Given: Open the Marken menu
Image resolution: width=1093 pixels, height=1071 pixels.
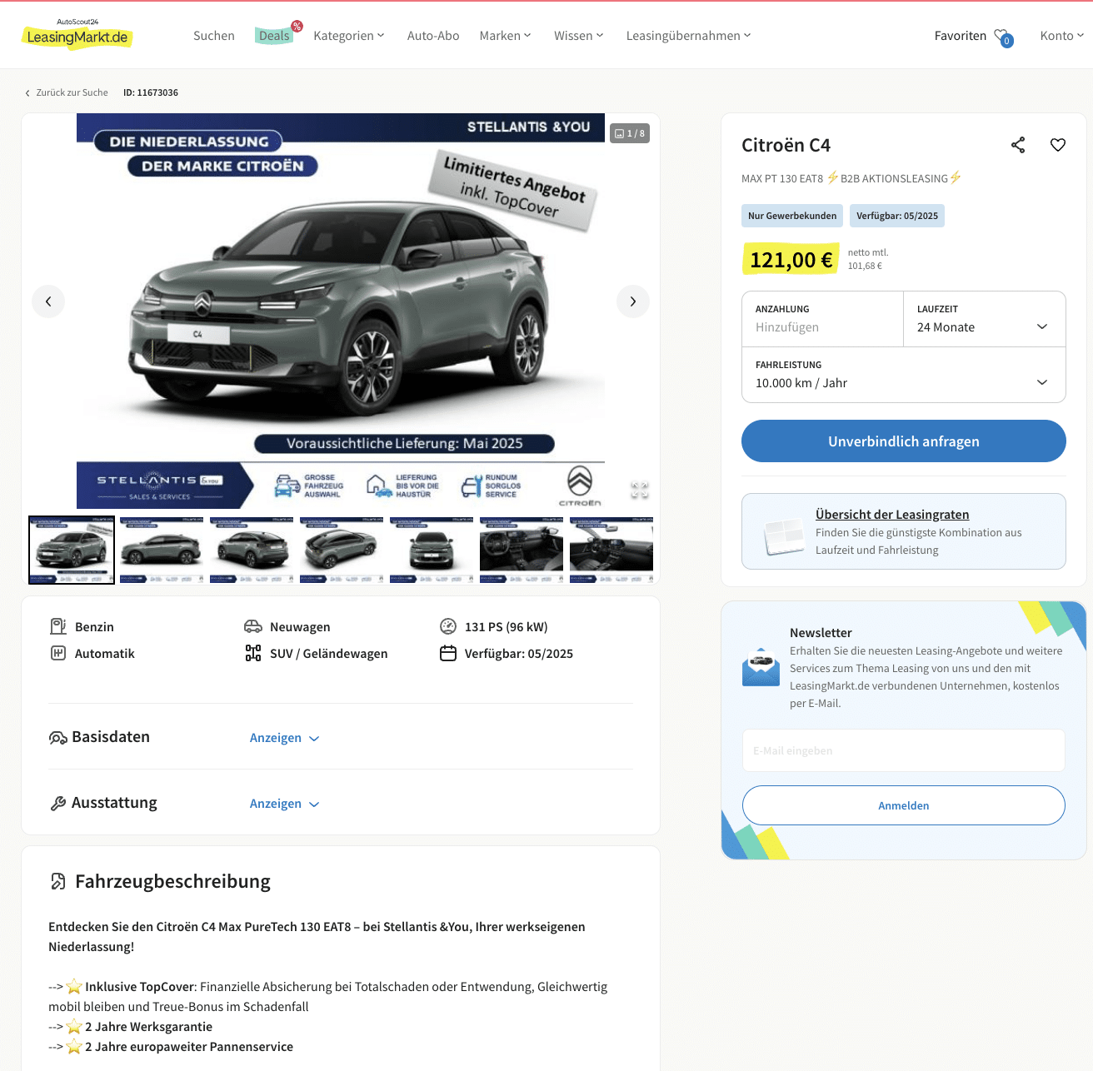Looking at the screenshot, I should 505,36.
